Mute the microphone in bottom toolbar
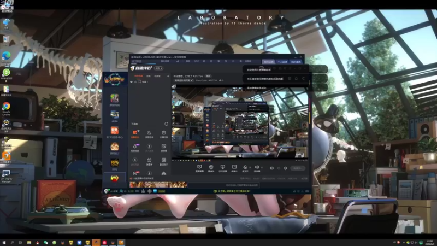The width and height of the screenshot is (437, 246). (x=245, y=168)
